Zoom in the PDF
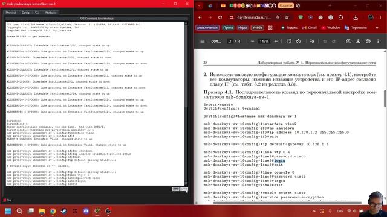 tap(276, 42)
